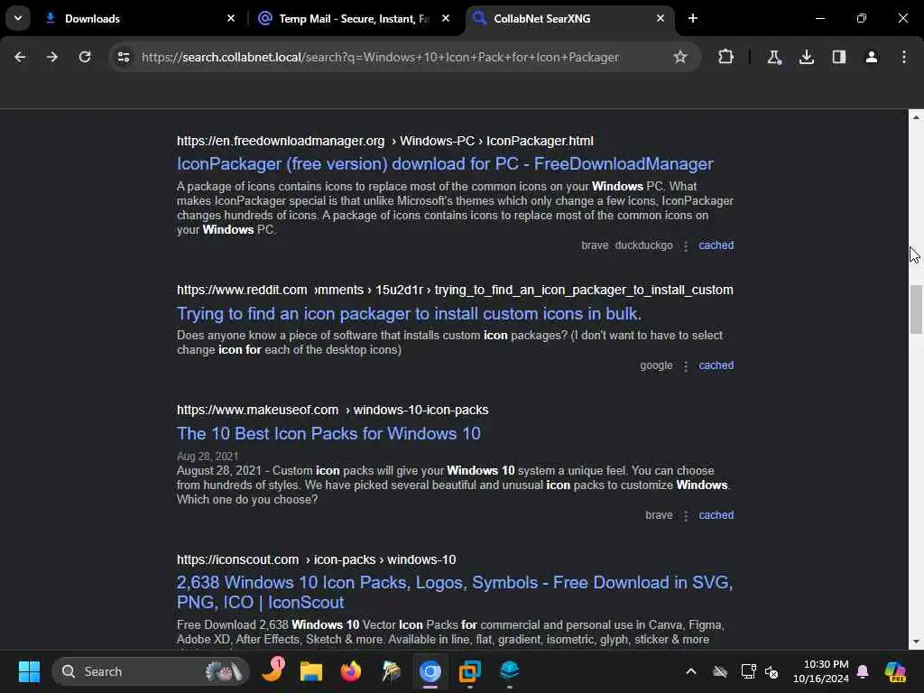Screen dimensions: 924x693
Task: Open The 10 Best Icon Packs result
Action: 328,434
